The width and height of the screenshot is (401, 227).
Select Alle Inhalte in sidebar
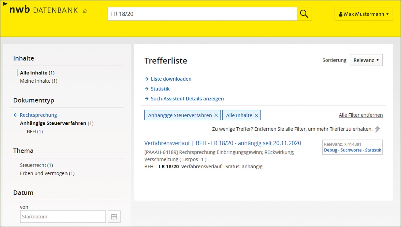[37, 73]
